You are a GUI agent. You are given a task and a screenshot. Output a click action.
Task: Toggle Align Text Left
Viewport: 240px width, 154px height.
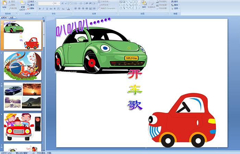click(x=76, y=9)
